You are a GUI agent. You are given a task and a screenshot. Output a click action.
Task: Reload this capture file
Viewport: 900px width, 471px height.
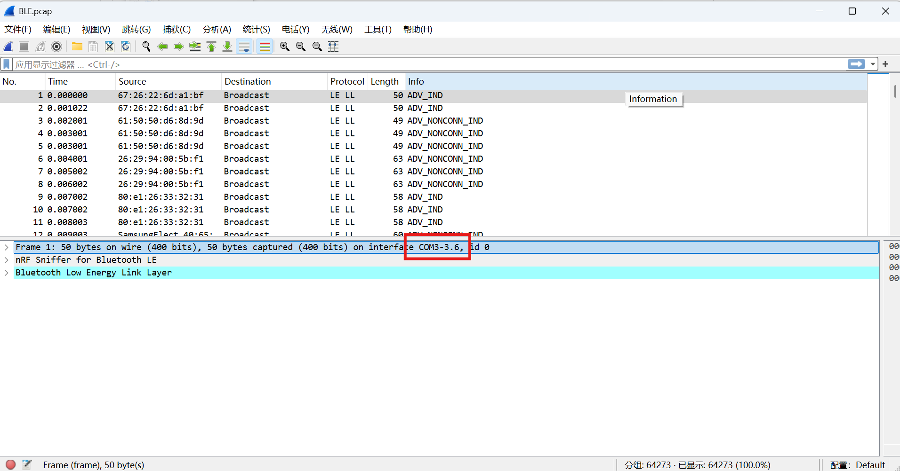pyautogui.click(x=126, y=47)
